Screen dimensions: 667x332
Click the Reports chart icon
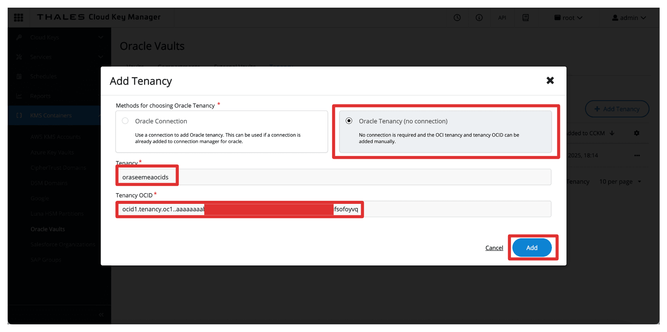pos(19,96)
